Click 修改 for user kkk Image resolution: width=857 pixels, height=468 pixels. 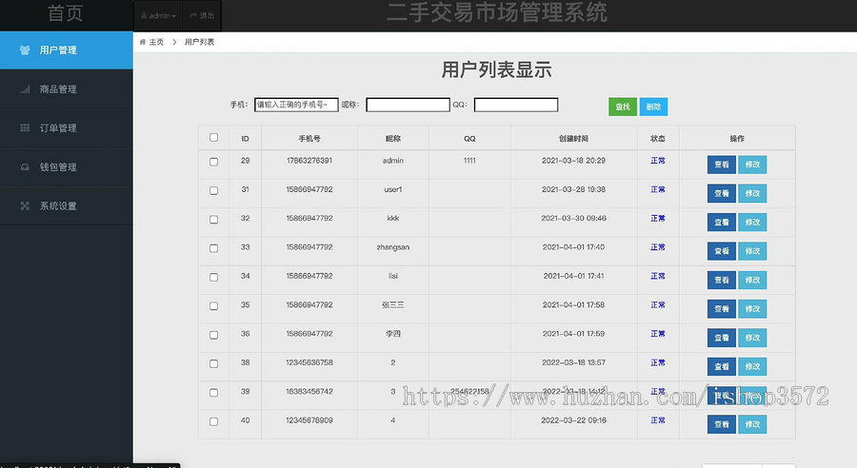[752, 223]
